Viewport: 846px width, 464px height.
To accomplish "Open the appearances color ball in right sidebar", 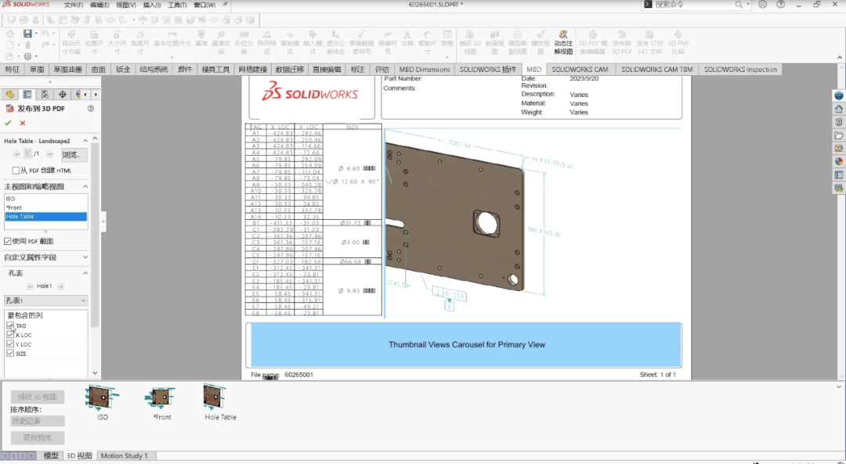I will point(839,161).
